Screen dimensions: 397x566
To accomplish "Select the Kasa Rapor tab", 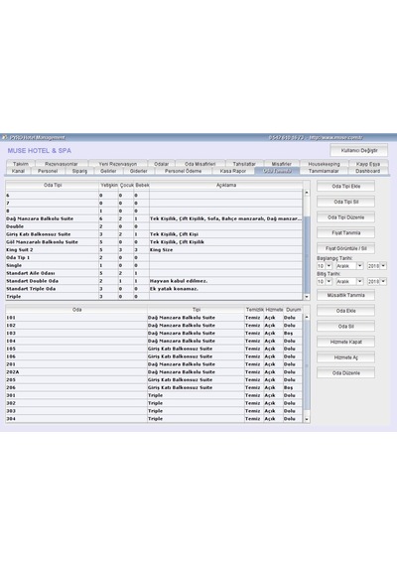I will 233,171.
